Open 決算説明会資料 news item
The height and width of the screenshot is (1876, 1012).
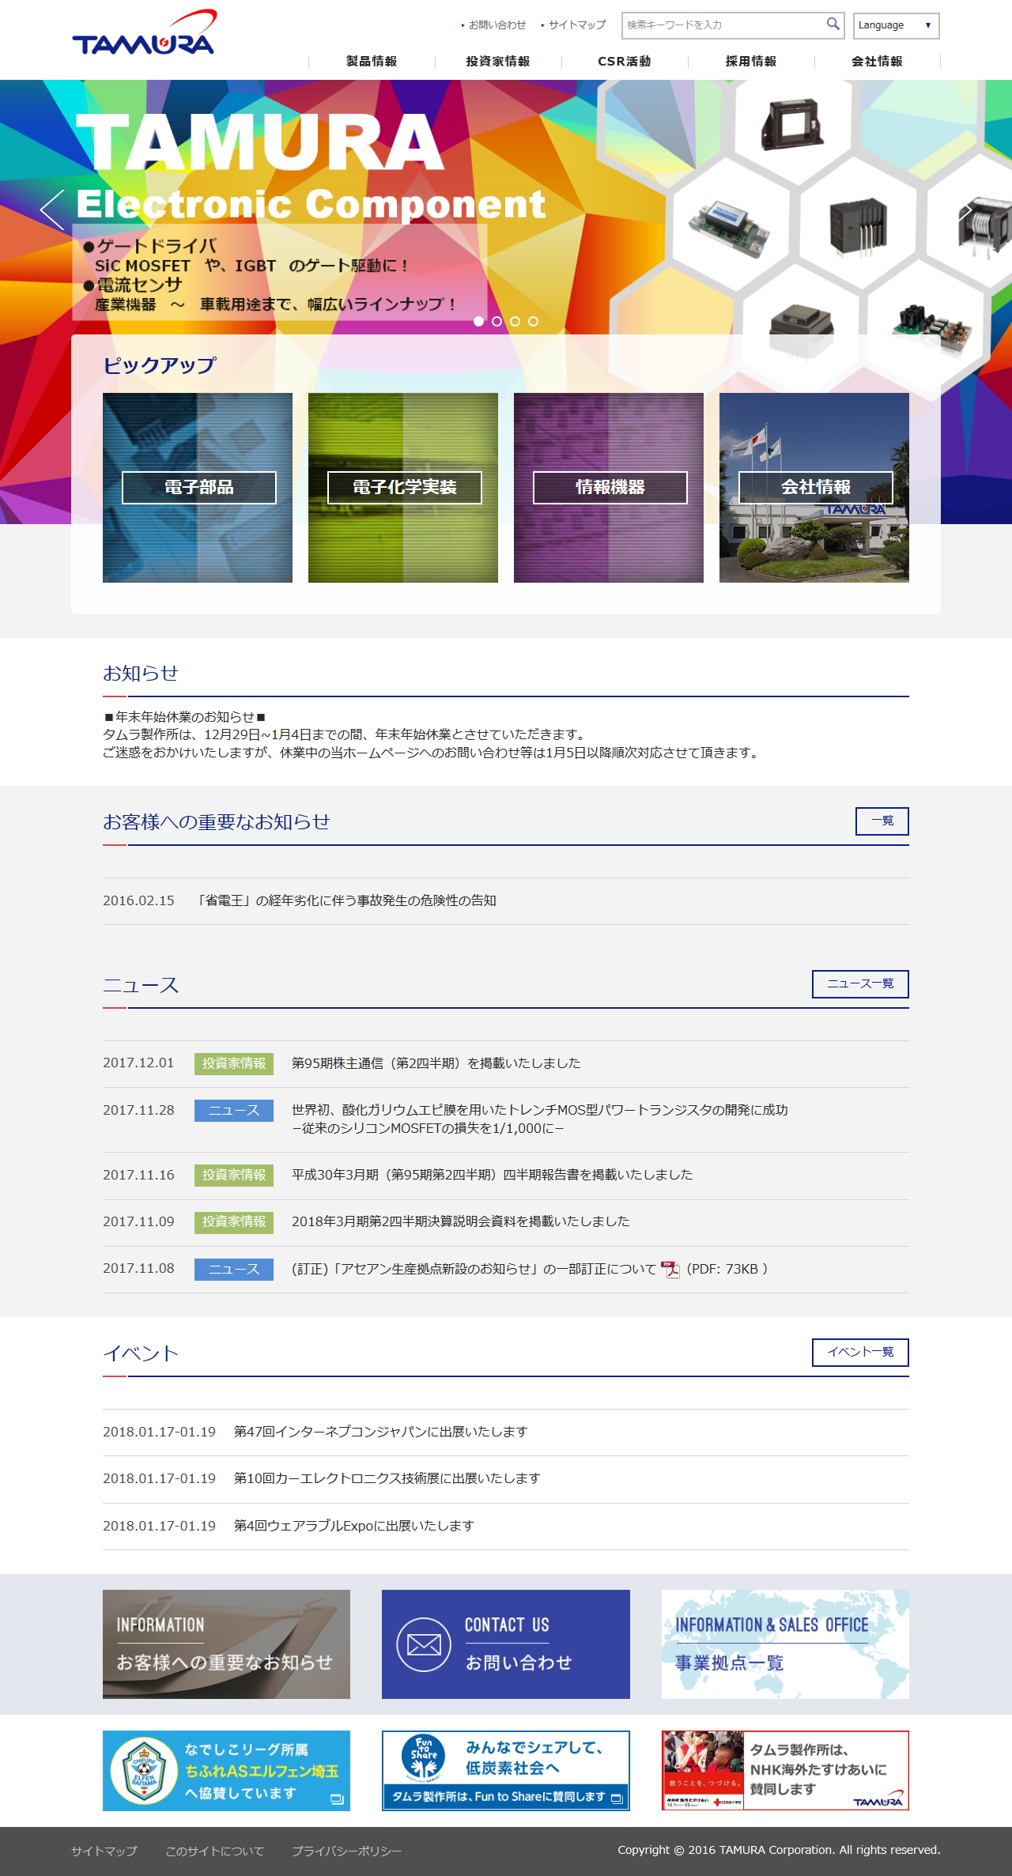point(461,1221)
